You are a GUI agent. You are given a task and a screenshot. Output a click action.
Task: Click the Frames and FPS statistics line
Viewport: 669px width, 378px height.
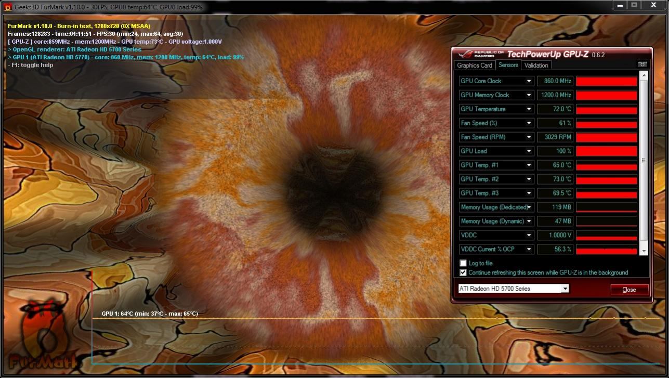95,34
